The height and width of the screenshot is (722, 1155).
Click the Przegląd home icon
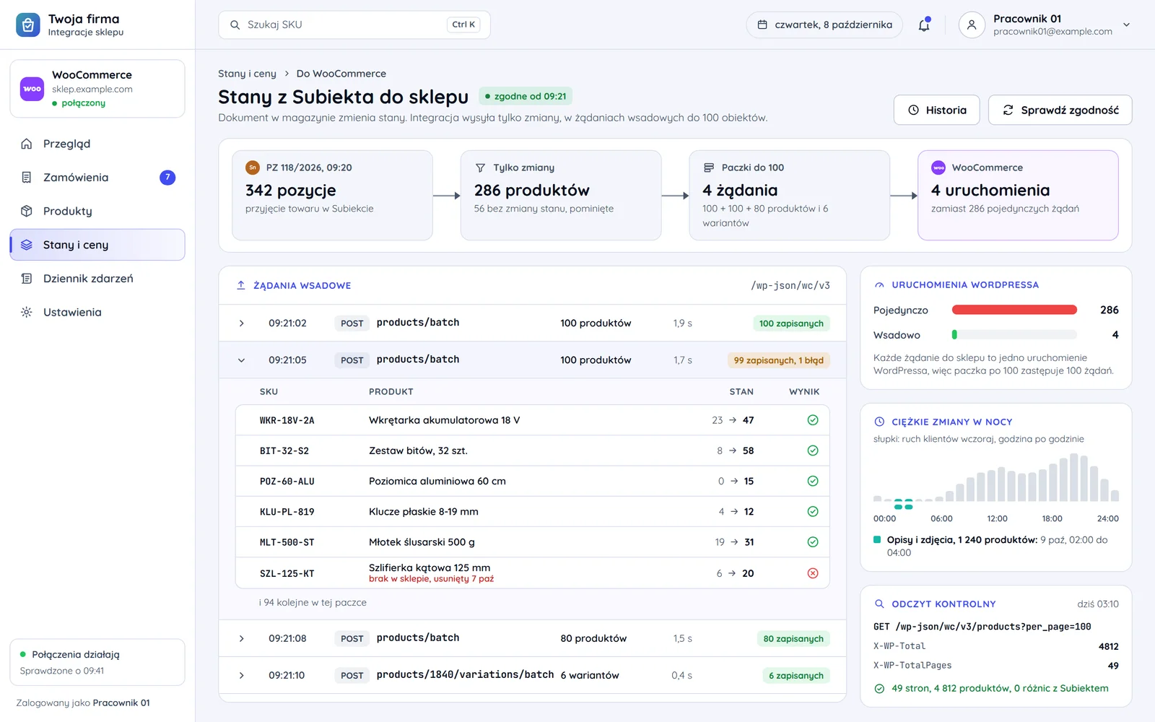(x=27, y=144)
